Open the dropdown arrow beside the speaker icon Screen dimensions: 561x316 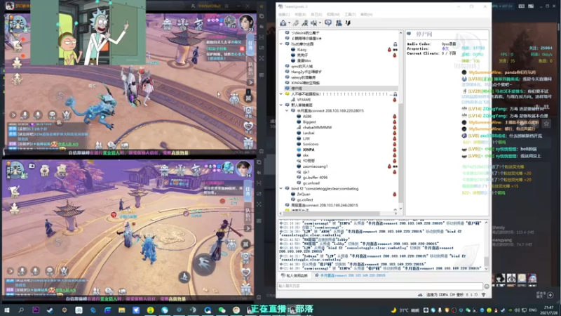pos(320,23)
